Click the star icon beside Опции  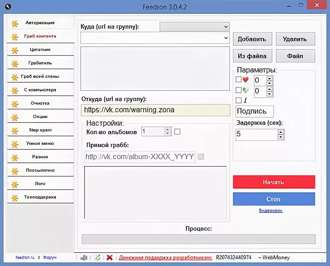(15, 117)
